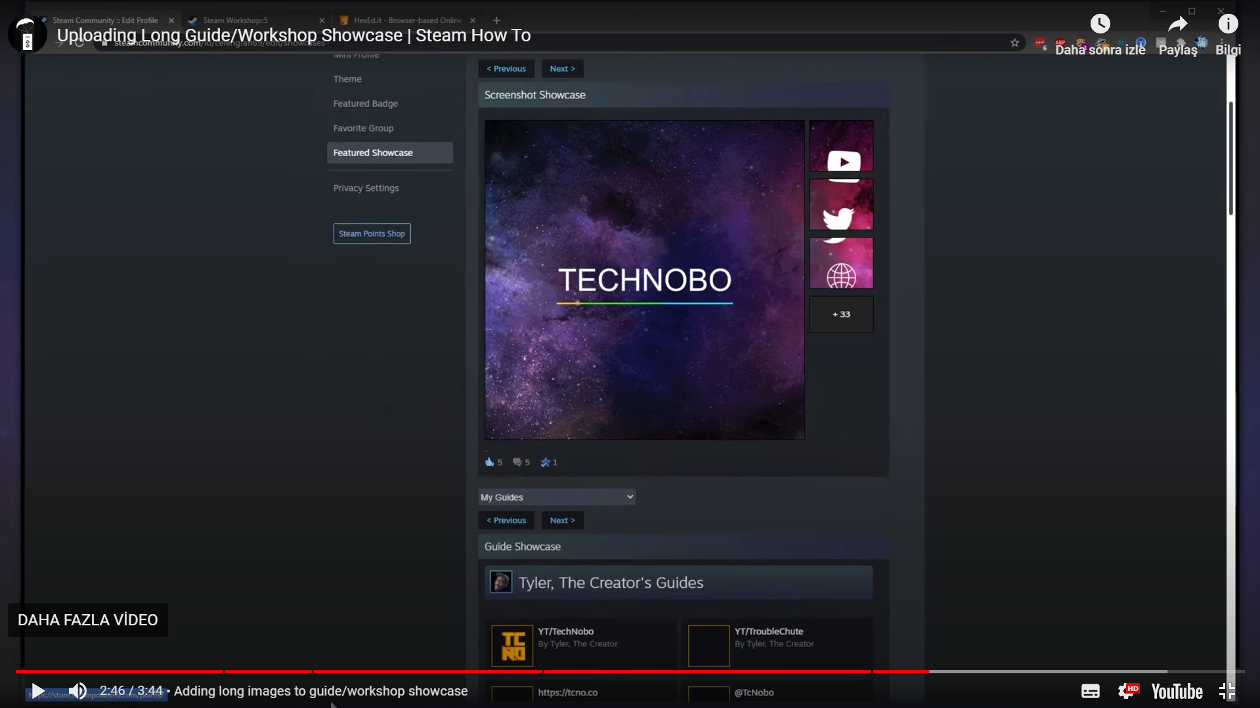The width and height of the screenshot is (1260, 708).
Task: Open the globe screenshot thumbnail
Action: point(841,263)
